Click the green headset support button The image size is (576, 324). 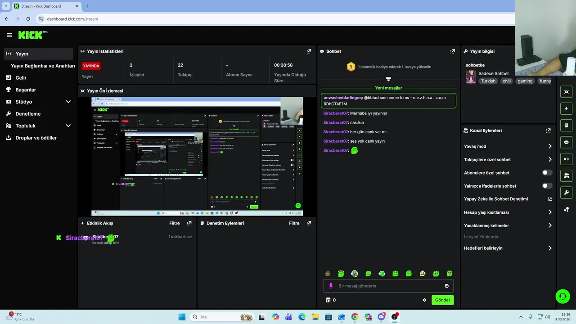(x=562, y=296)
